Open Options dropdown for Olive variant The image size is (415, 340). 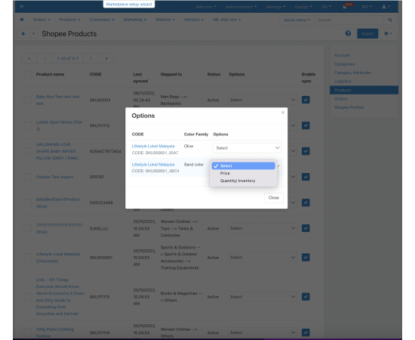pyautogui.click(x=247, y=148)
